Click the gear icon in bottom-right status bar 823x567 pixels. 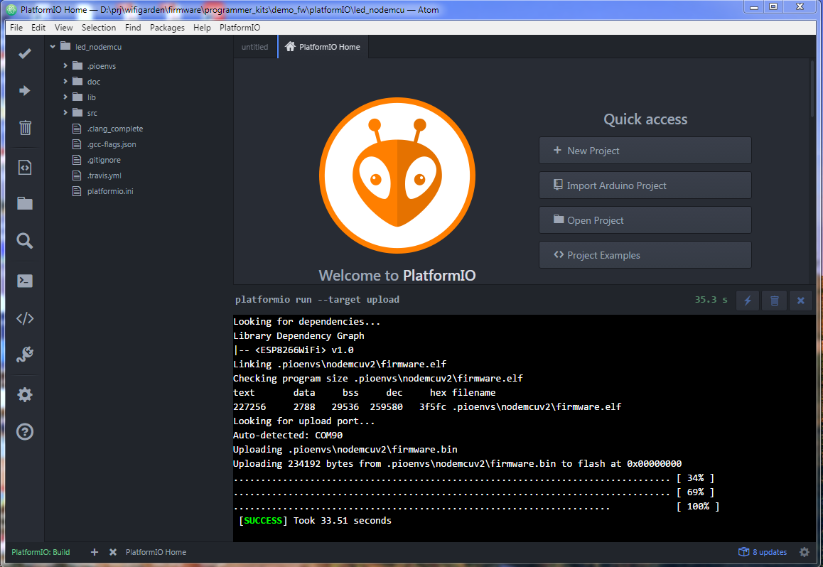click(804, 552)
